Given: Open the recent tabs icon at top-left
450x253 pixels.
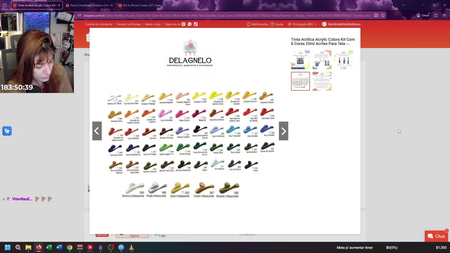Looking at the screenshot, I should click(5, 5).
